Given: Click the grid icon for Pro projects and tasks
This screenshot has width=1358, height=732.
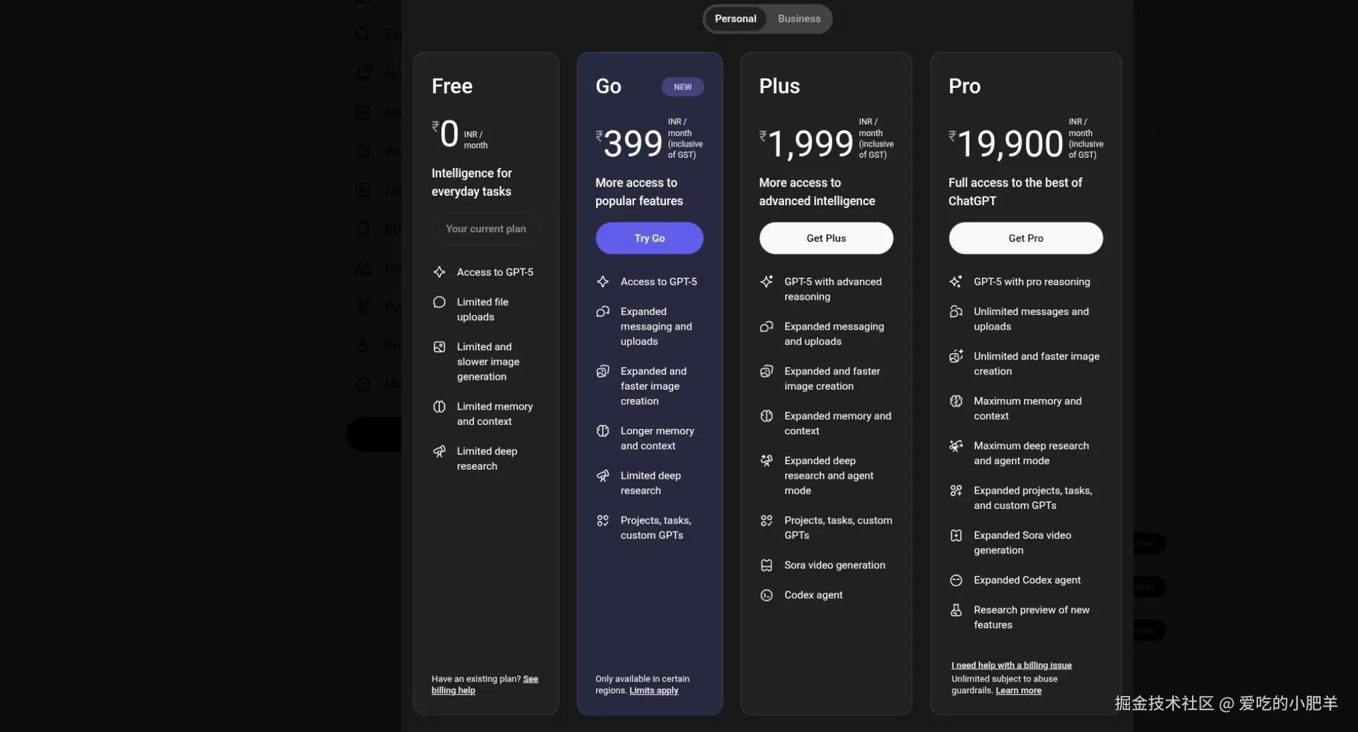Looking at the screenshot, I should pos(956,490).
